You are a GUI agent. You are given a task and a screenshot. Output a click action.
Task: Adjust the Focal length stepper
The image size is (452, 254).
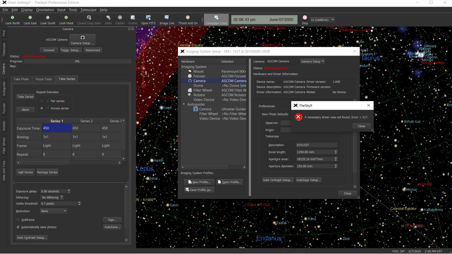(x=336, y=152)
